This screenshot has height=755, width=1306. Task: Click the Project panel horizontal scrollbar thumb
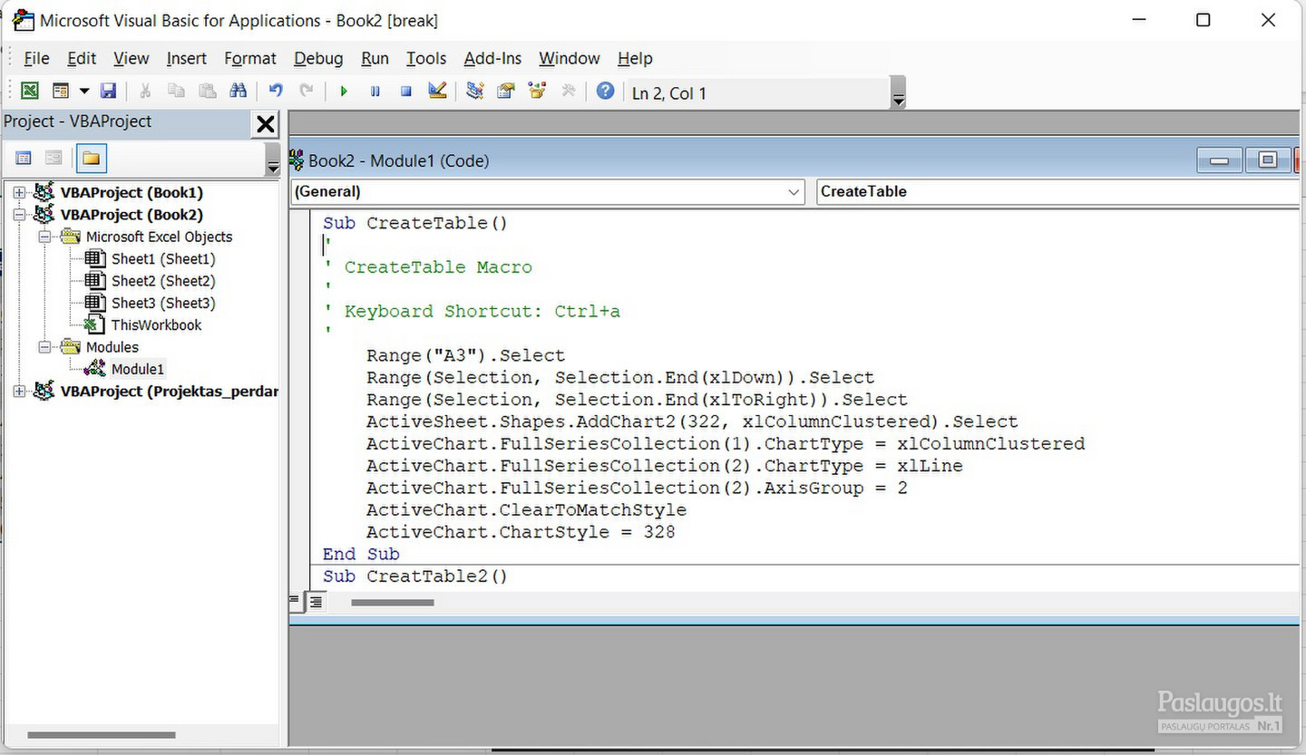[101, 735]
